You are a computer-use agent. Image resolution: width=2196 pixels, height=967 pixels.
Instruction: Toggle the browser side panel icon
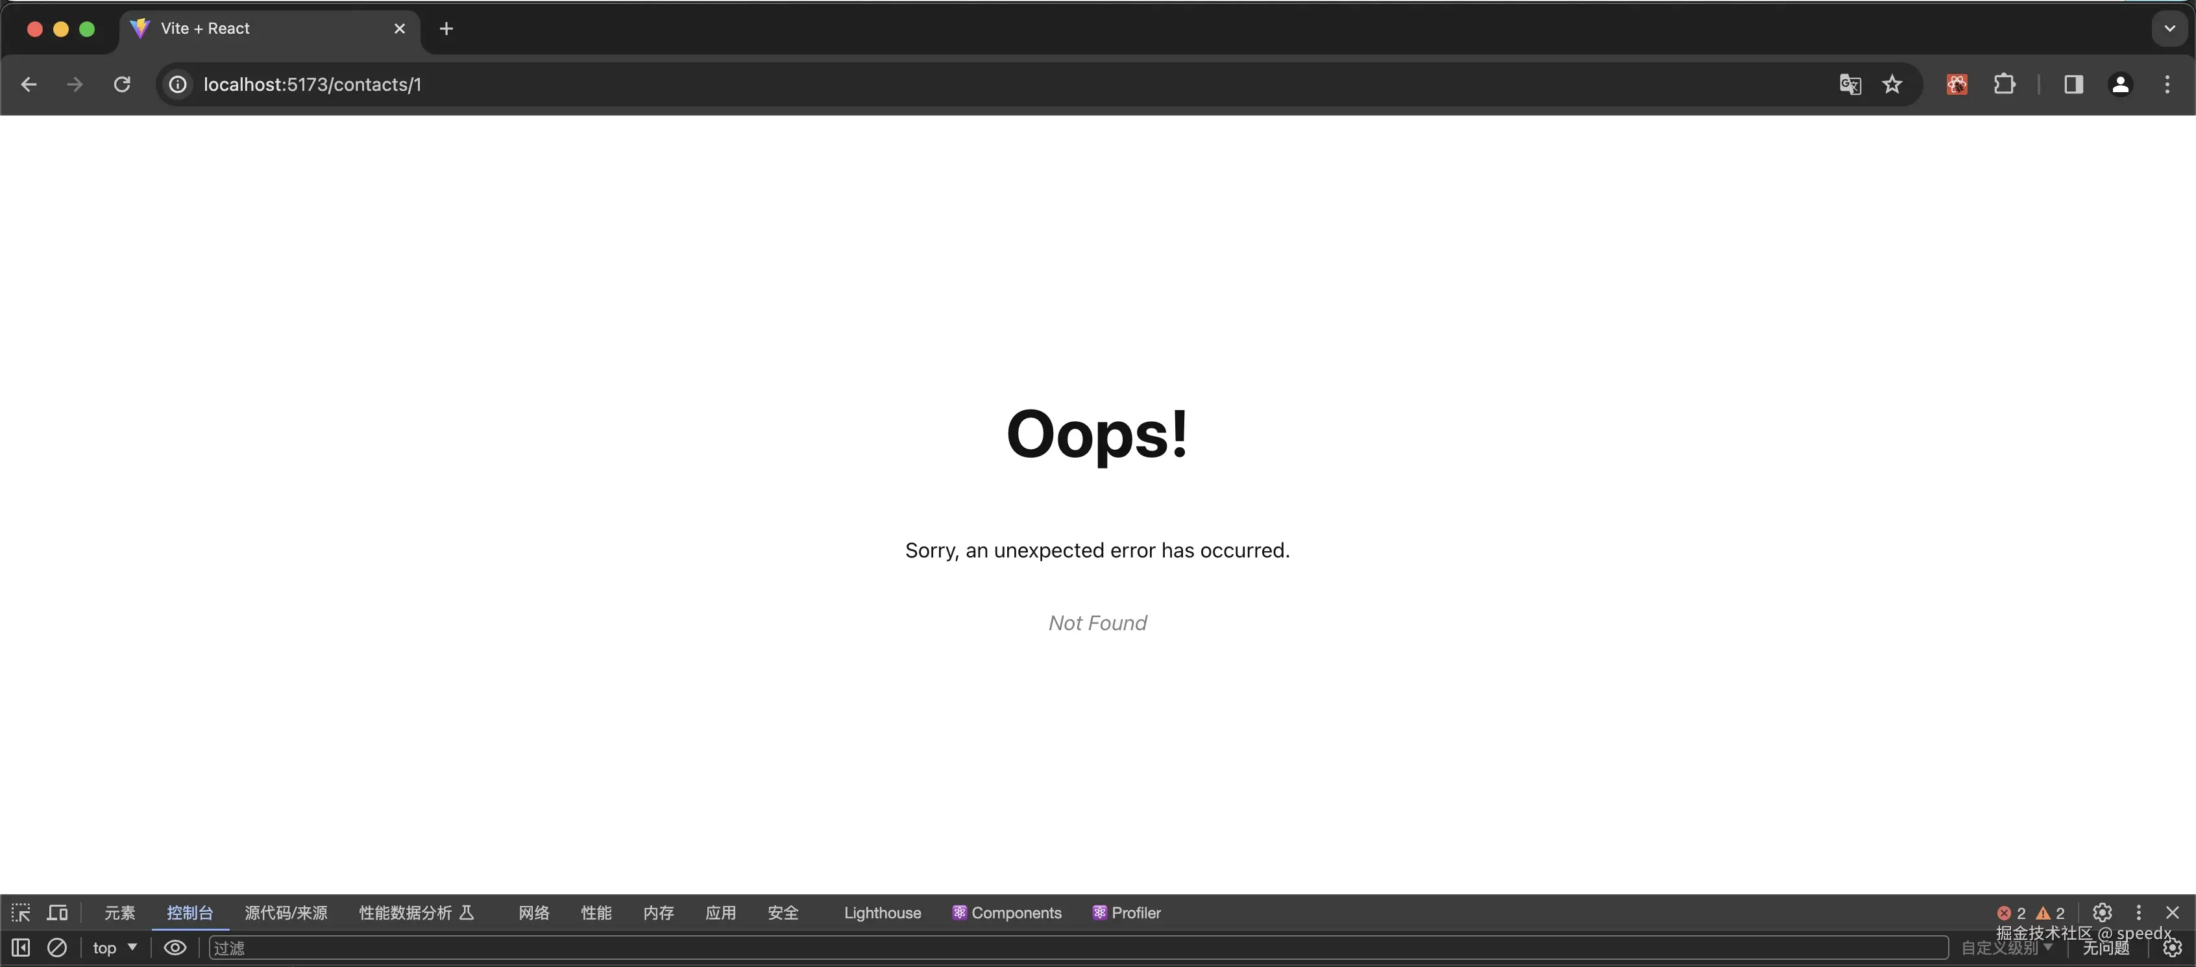(2073, 84)
